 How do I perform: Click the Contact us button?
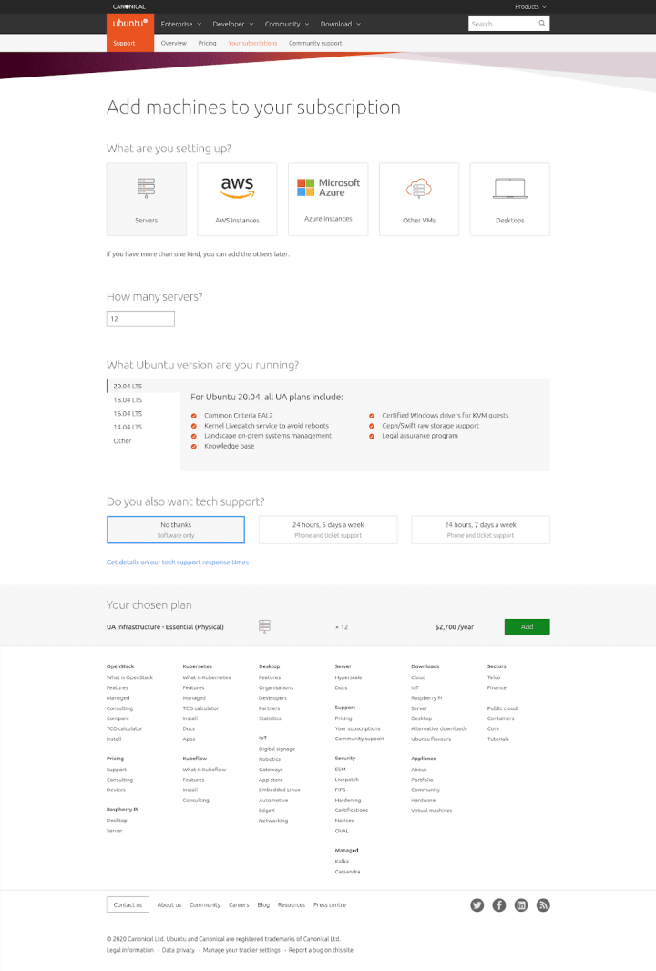(128, 904)
